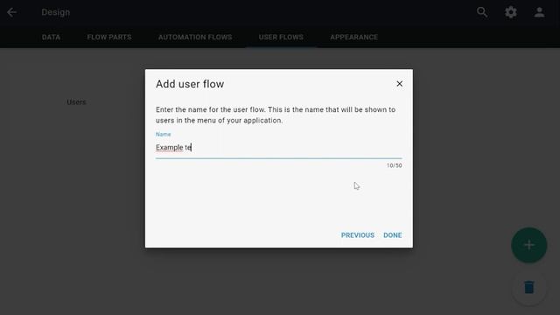Click the 10/50 character counter

(395, 165)
